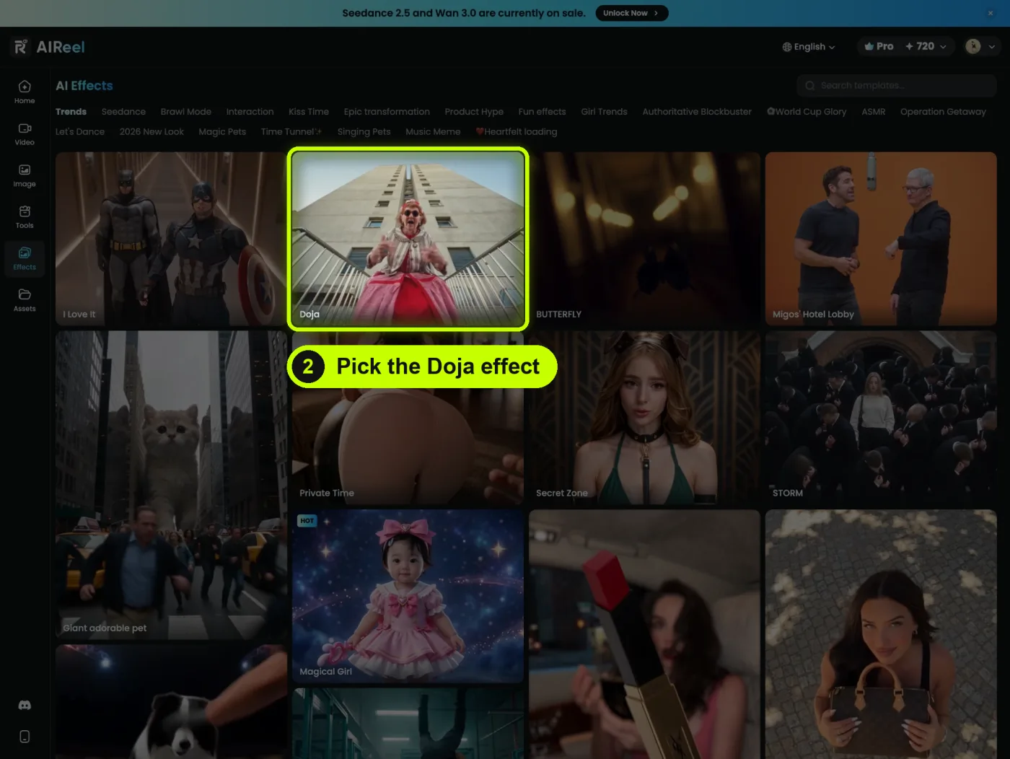Screen dimensions: 1010x759
Task: Open the English language dropdown
Action: 809,47
